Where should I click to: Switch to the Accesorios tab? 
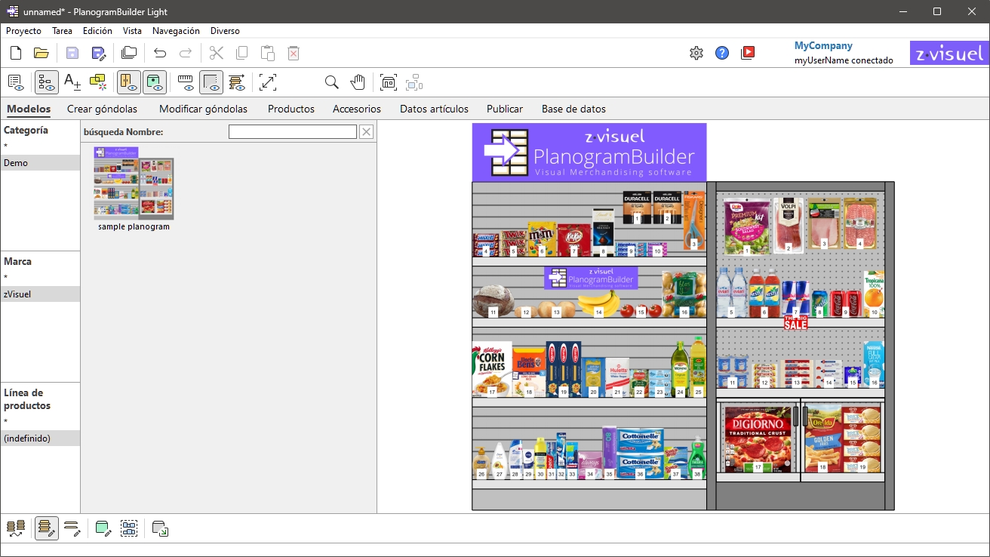[x=357, y=109]
